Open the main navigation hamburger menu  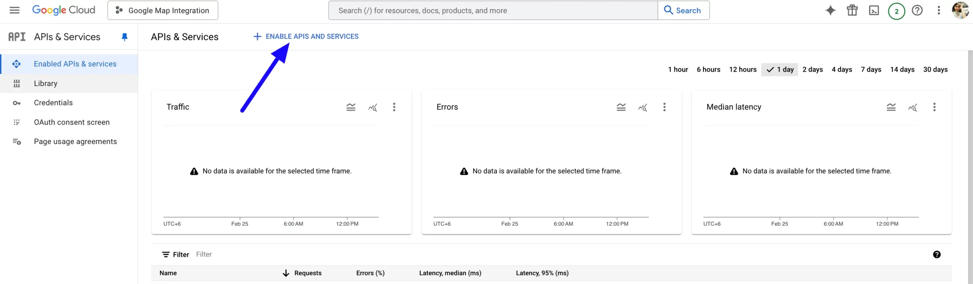coord(14,10)
